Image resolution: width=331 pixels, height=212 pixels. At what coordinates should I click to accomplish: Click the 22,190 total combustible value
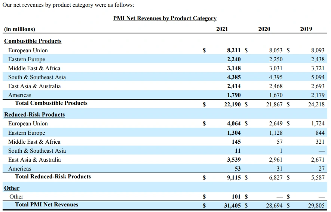[232, 105]
